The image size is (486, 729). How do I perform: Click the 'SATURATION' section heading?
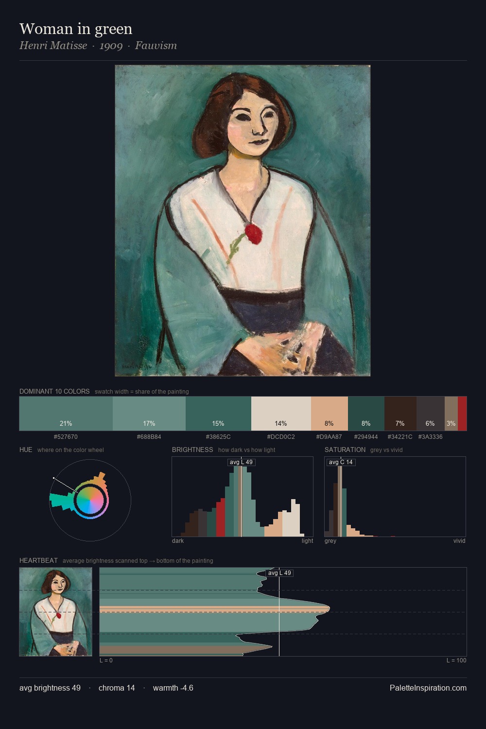[345, 450]
